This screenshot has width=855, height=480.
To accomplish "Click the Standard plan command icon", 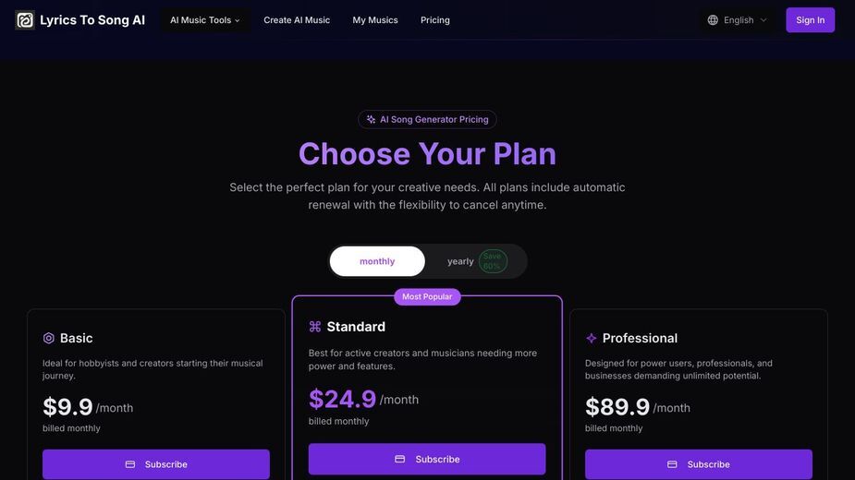I will click(x=315, y=327).
